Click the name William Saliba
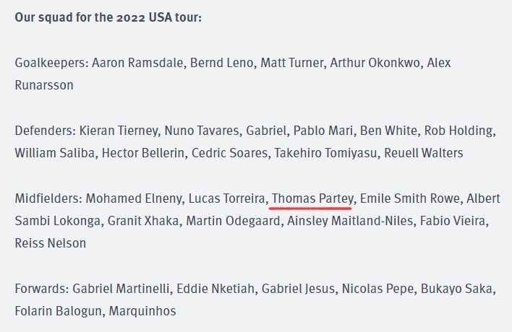Viewport: 512px width, 332px height. pos(55,153)
